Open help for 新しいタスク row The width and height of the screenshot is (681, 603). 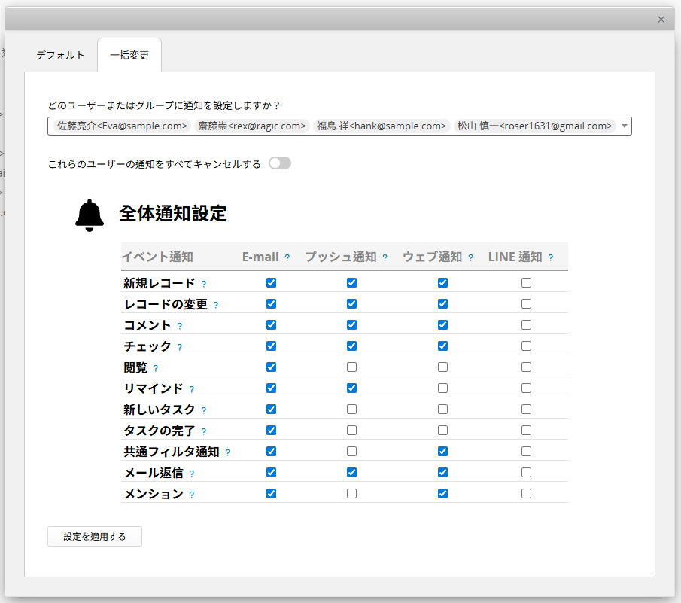204,410
